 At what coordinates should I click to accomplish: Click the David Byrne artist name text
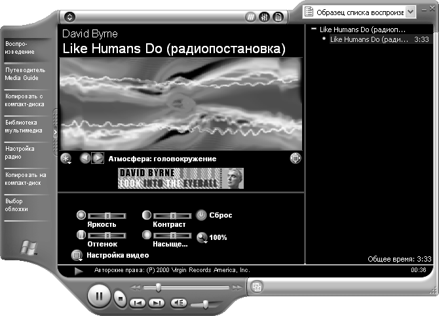click(90, 34)
